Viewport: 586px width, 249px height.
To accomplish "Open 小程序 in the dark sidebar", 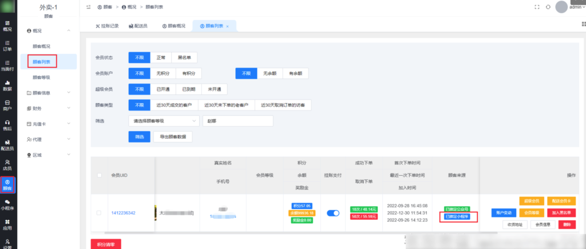I will pyautogui.click(x=7, y=205).
